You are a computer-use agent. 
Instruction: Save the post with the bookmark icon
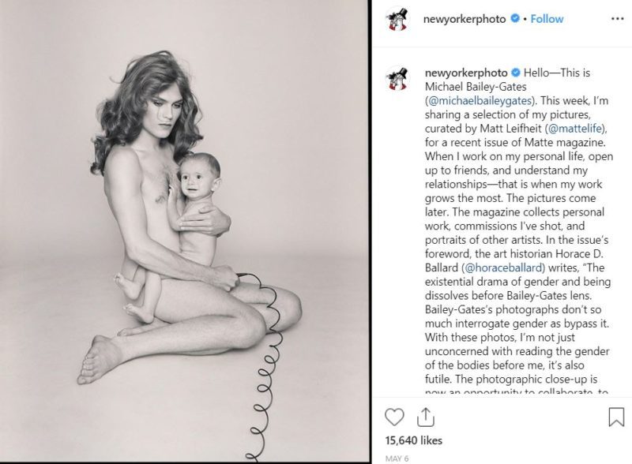coord(615,416)
